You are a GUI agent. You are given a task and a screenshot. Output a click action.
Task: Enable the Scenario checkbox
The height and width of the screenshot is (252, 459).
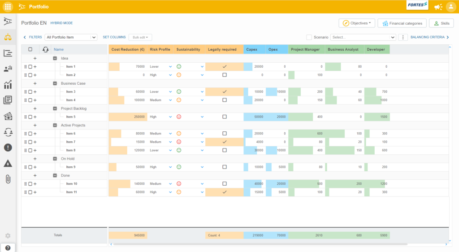point(309,37)
